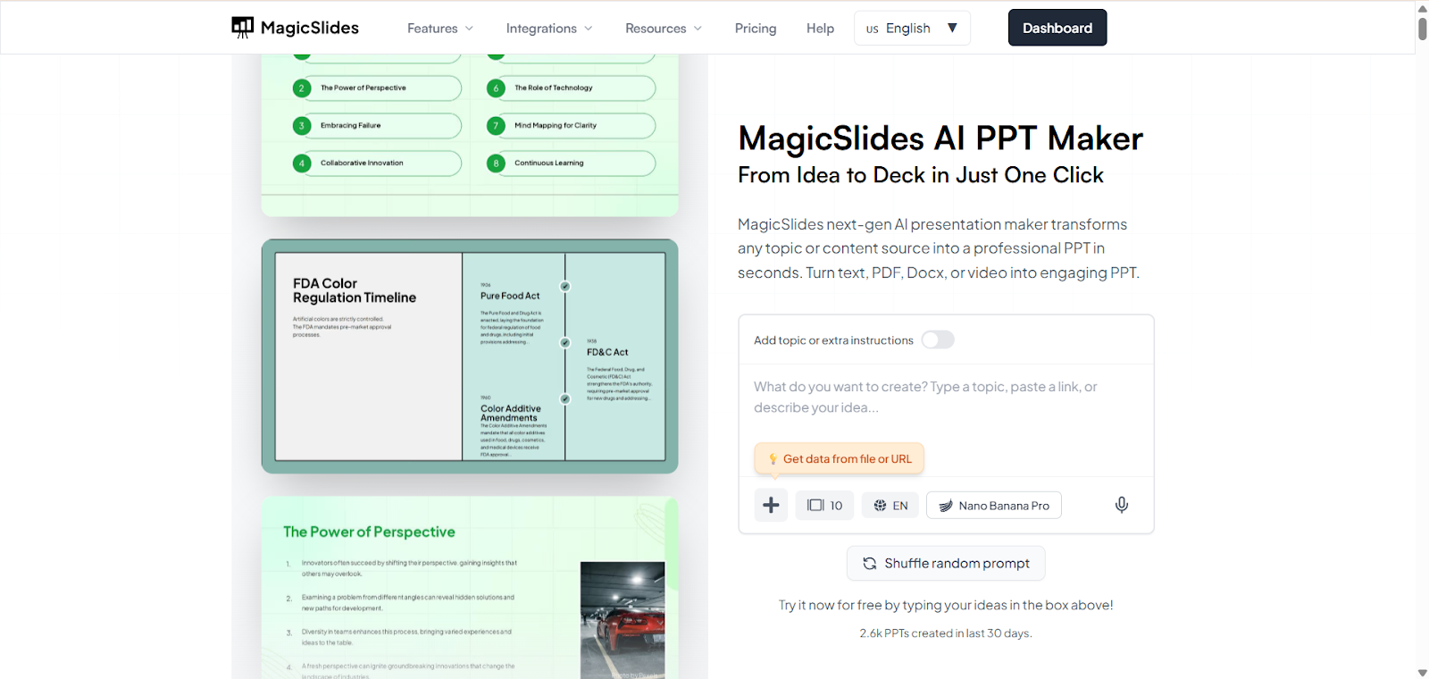
Task: Click the 2.6k PPTs created in last 30 days text
Action: (946, 633)
